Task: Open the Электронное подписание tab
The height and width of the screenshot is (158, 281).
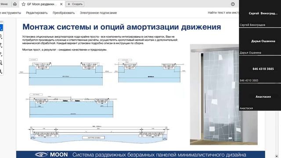Action: [98, 13]
